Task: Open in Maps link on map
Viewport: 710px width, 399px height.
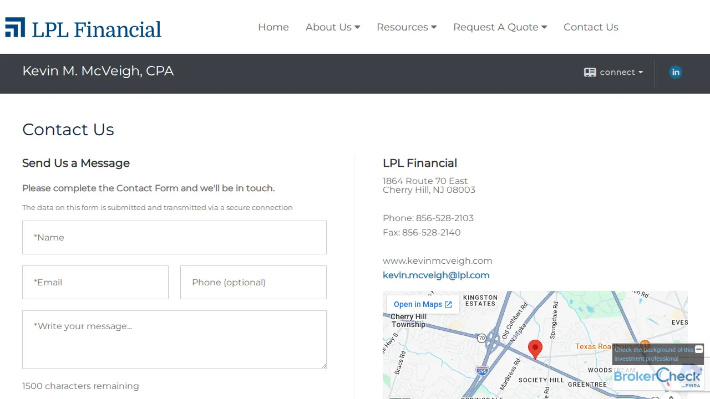Action: coord(423,304)
